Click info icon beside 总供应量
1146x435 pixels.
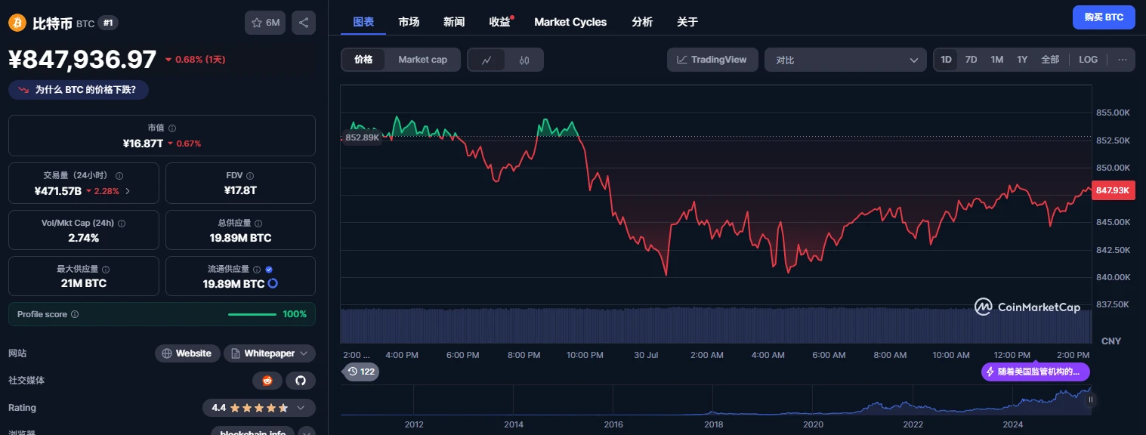point(258,224)
